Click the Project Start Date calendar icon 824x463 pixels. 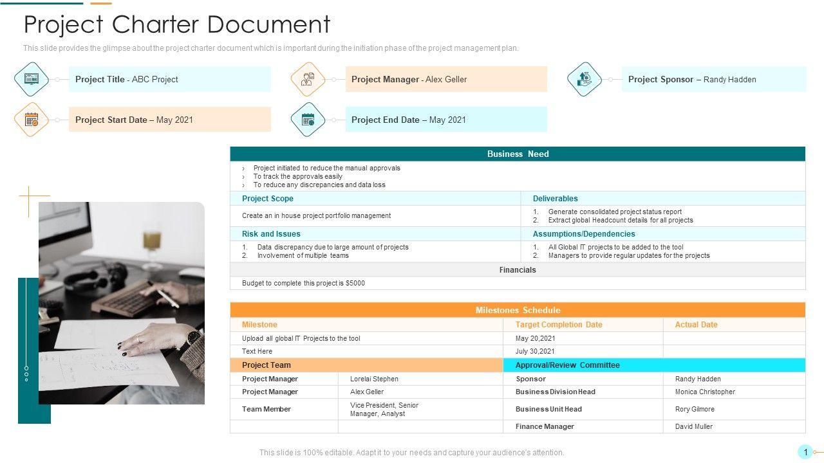[32, 120]
